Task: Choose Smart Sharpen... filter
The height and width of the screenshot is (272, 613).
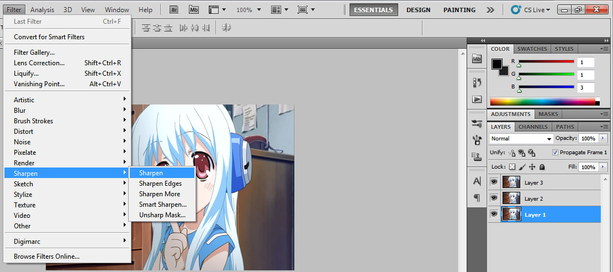Action: point(162,205)
